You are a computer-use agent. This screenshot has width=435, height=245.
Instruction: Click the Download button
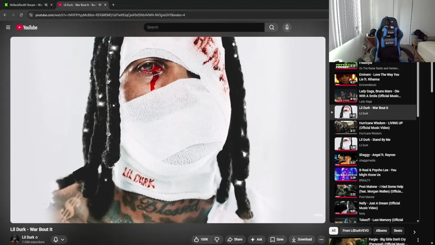[301, 239]
